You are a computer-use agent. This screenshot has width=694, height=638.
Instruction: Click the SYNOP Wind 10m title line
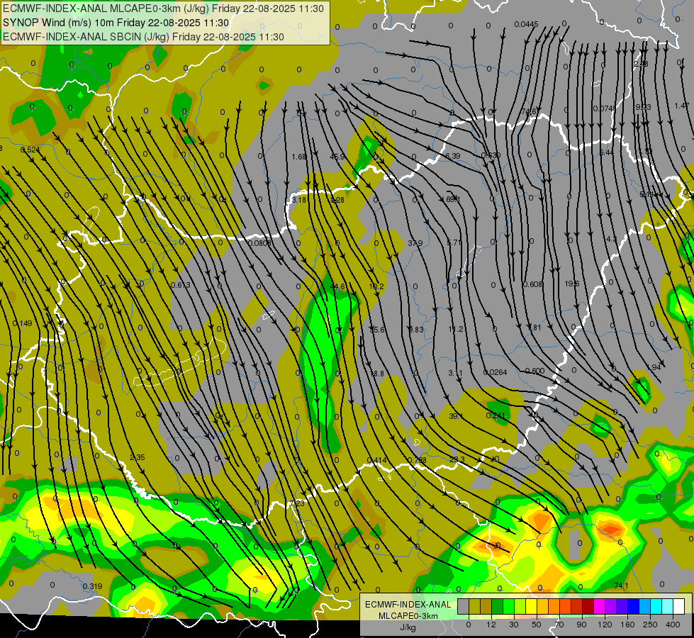click(116, 23)
